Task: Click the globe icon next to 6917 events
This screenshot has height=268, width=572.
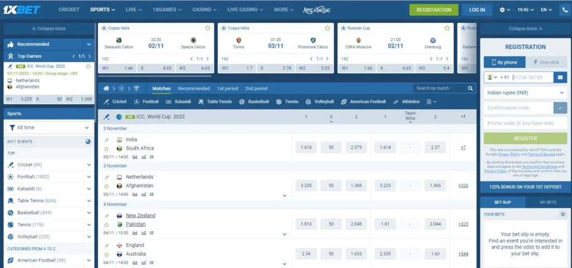Action: point(88,141)
